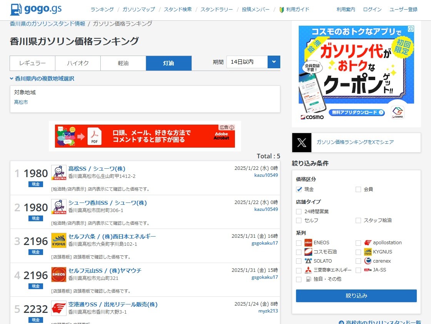Switch to the ハイオク tab

coord(78,63)
